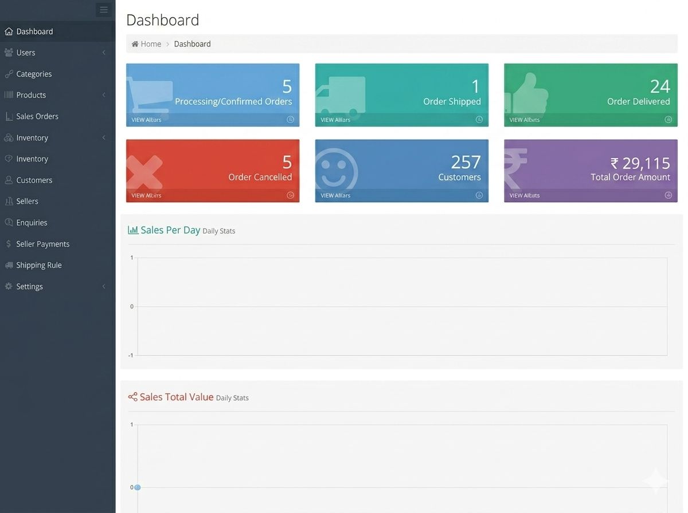Click arrow icon on Total Order Amount card
The width and height of the screenshot is (688, 513).
pyautogui.click(x=668, y=195)
